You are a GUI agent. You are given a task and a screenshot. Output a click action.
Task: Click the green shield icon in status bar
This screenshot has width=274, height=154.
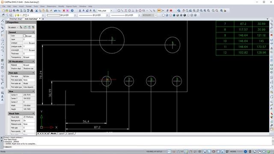coord(268,151)
